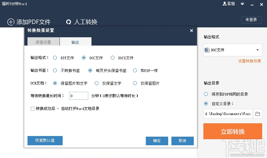Image resolution: width=267 pixels, height=158 pixels.
Task: Select RTF文件 output format
Action: 55,58
